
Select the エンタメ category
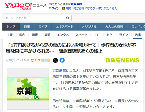point(63,35)
